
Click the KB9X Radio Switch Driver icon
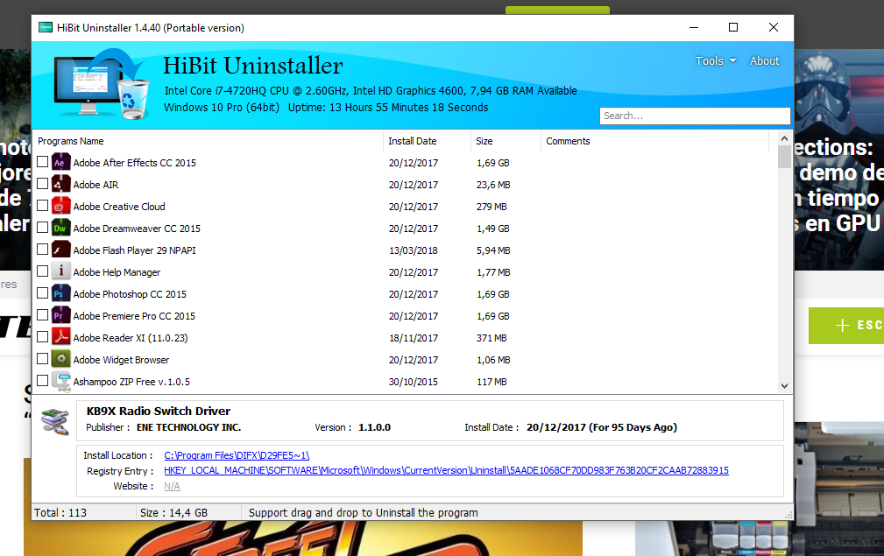[x=55, y=421]
